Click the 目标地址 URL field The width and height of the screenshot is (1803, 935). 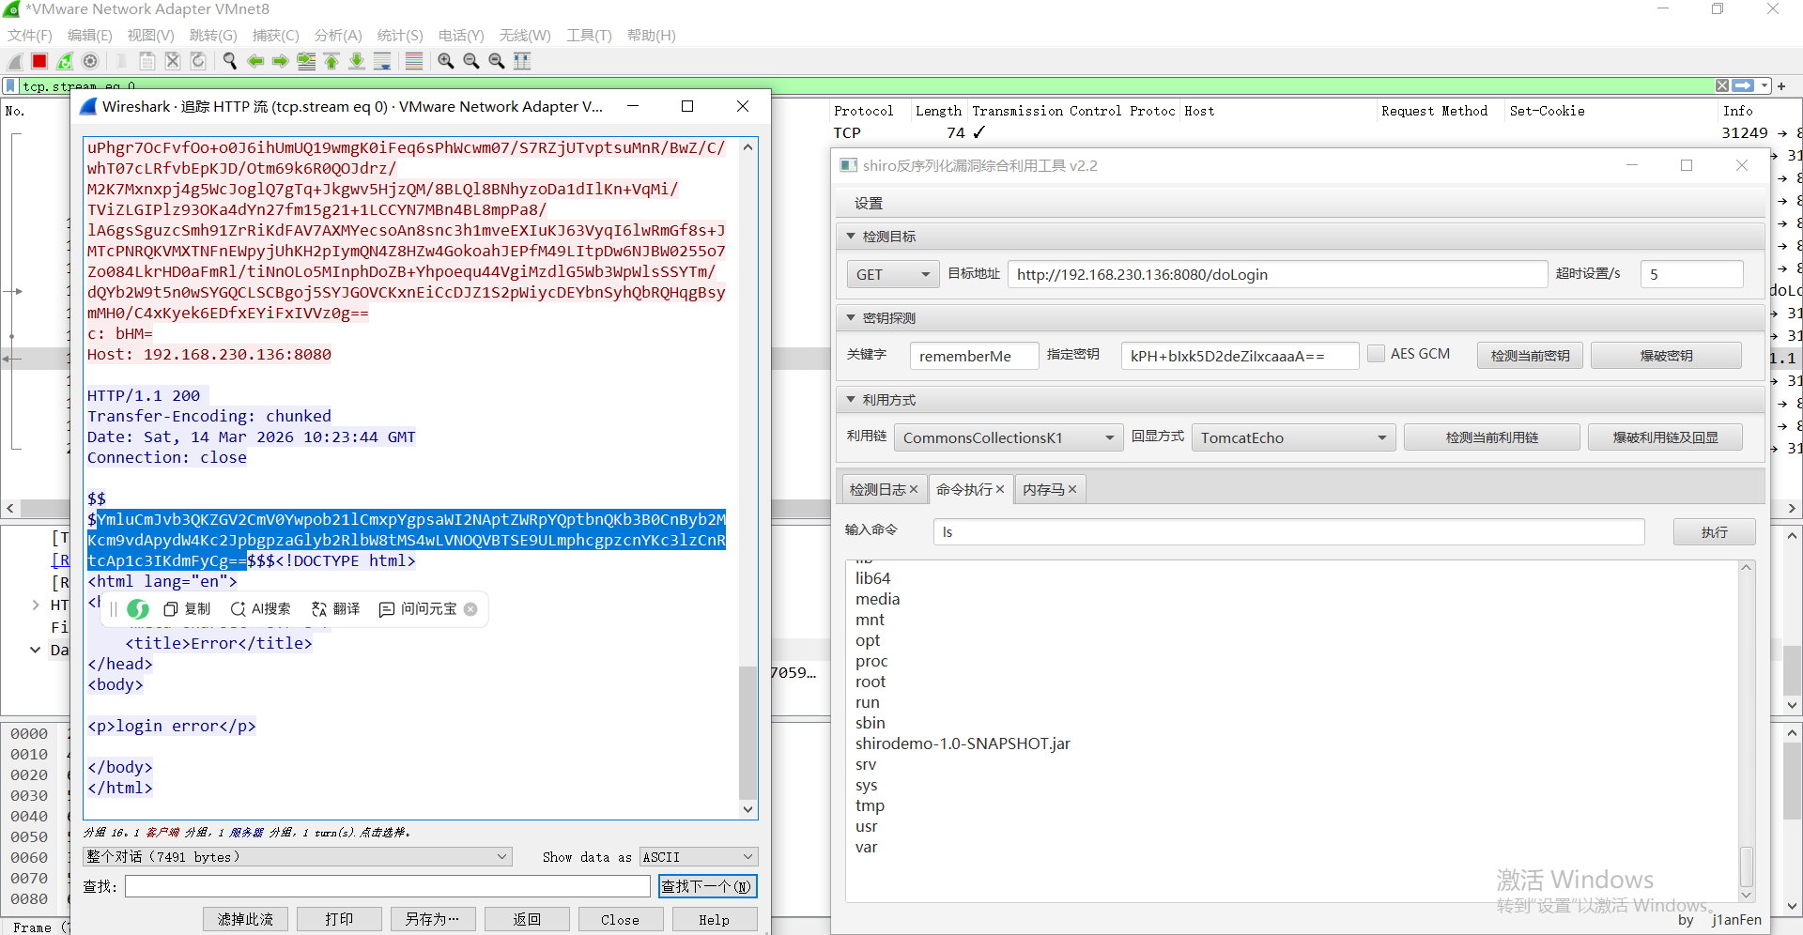[x=1277, y=274]
